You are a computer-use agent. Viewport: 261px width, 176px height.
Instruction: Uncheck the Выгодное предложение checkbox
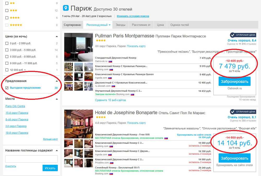(x=7, y=88)
